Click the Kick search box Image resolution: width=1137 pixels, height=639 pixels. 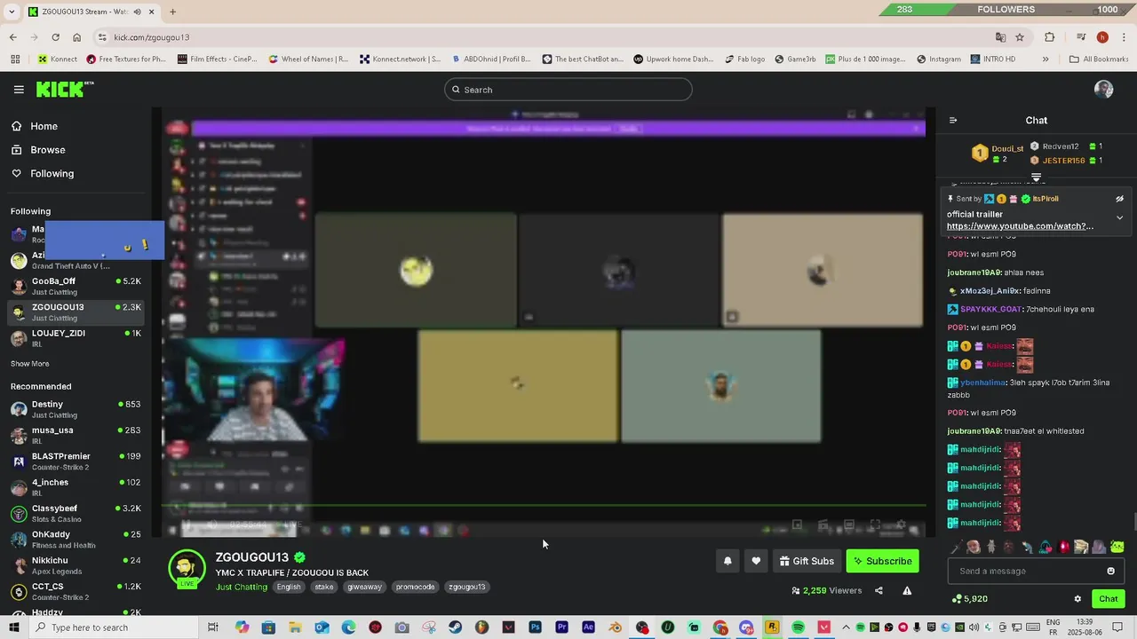tap(568, 90)
